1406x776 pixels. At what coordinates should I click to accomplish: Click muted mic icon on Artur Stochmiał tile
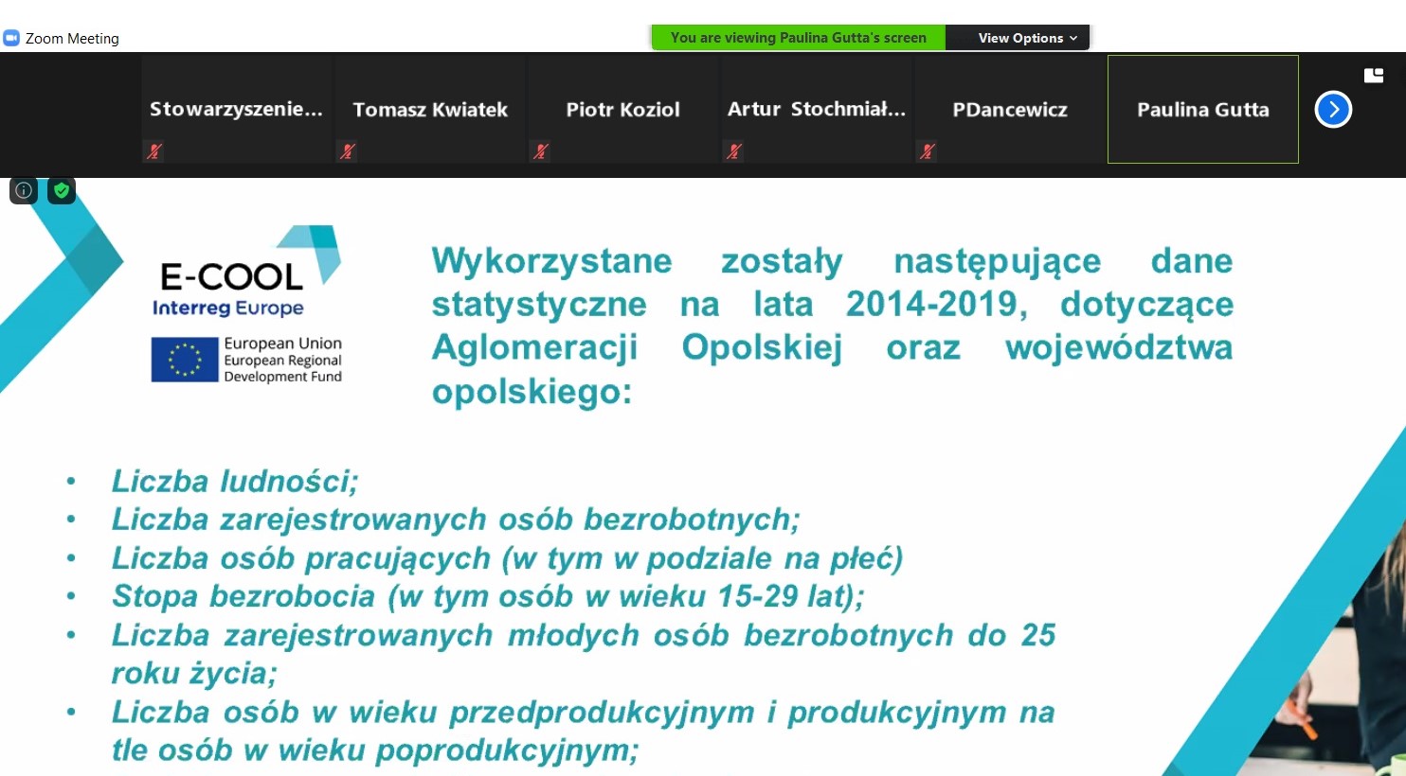(734, 150)
